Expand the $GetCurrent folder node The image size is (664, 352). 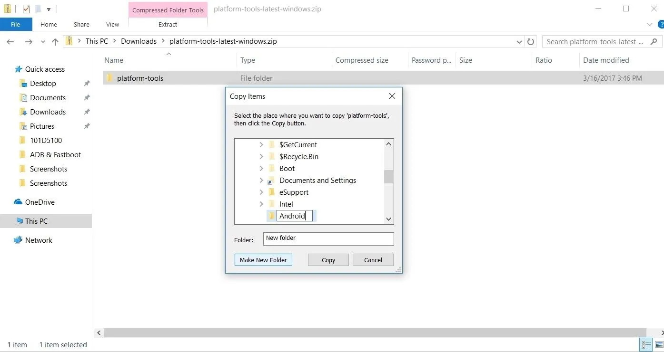(261, 144)
